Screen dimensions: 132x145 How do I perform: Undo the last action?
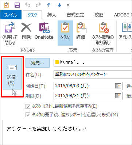(x=28, y=5)
